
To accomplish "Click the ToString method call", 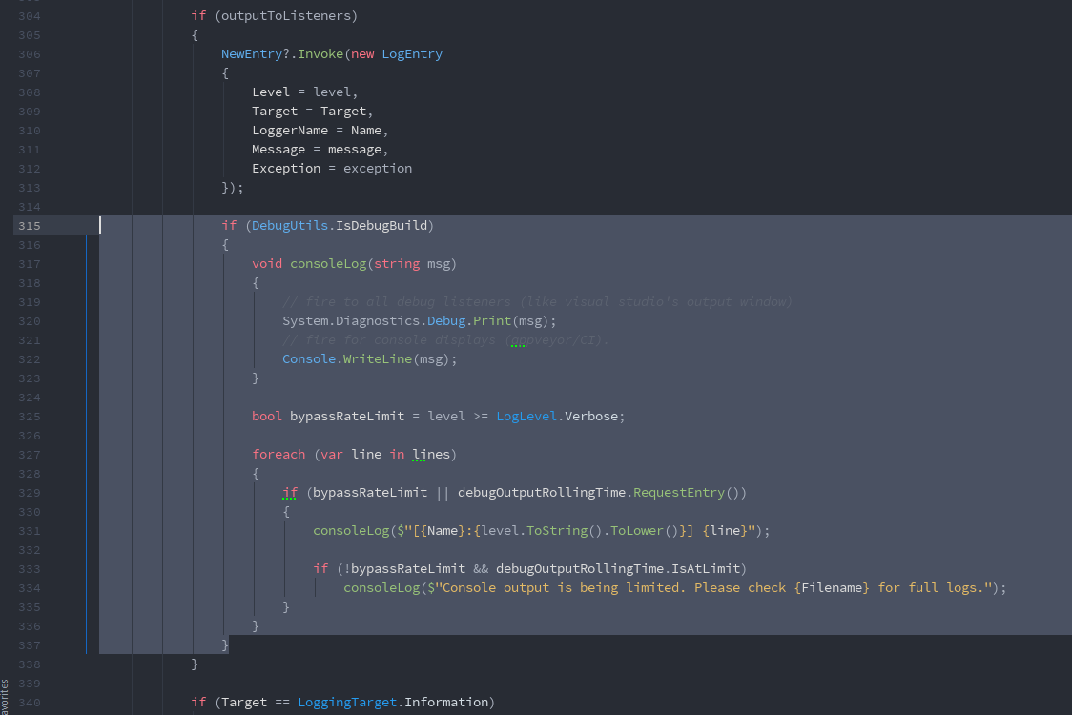I will [557, 531].
